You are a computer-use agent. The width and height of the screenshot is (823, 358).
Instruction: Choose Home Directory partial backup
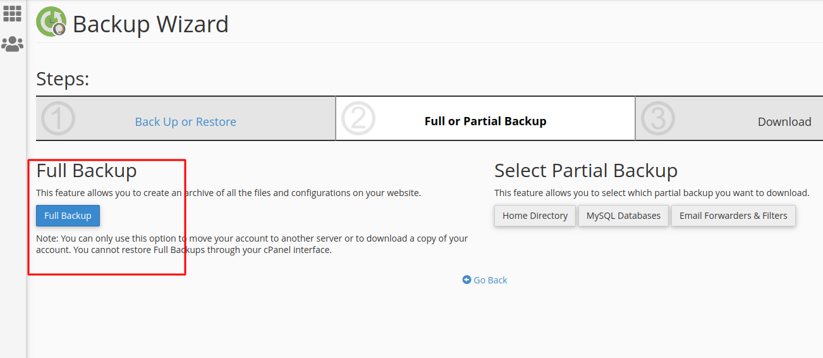(535, 216)
